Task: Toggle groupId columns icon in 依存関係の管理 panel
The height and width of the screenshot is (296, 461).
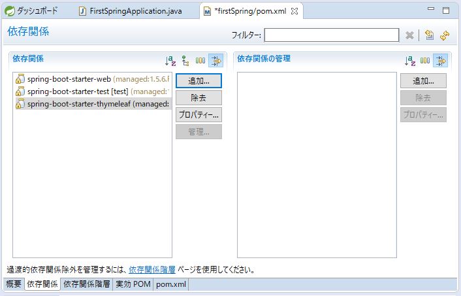Action: point(425,61)
